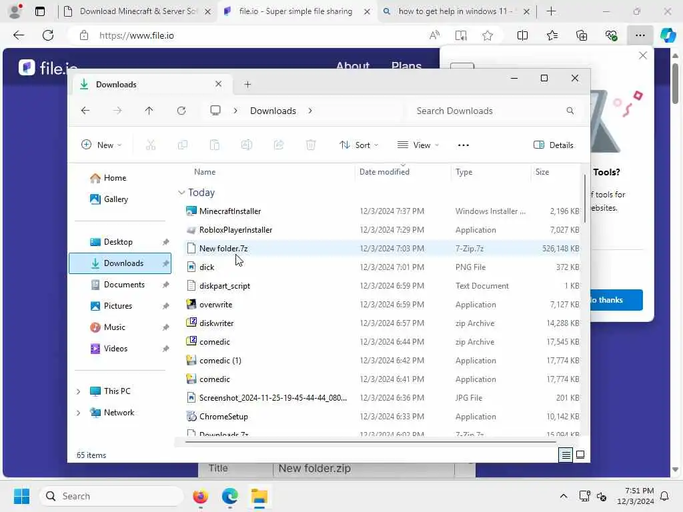The width and height of the screenshot is (683, 512).
Task: Open Immersive reader icon in address bar
Action: tap(461, 35)
